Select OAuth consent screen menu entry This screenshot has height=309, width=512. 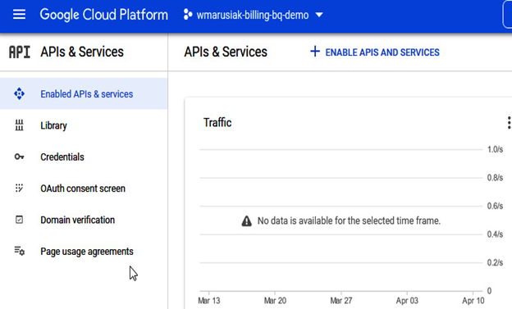84,189
